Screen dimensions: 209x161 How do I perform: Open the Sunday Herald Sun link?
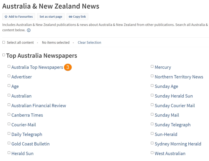tap(174, 96)
